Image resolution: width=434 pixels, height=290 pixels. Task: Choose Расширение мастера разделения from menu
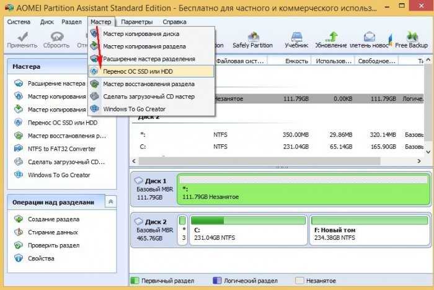(151, 59)
